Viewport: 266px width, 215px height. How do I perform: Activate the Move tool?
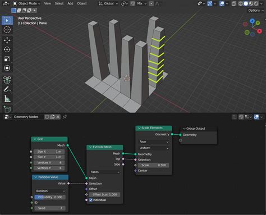tap(7, 40)
